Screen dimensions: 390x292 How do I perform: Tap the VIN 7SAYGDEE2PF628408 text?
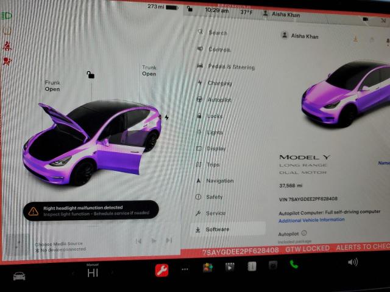pyautogui.click(x=308, y=199)
